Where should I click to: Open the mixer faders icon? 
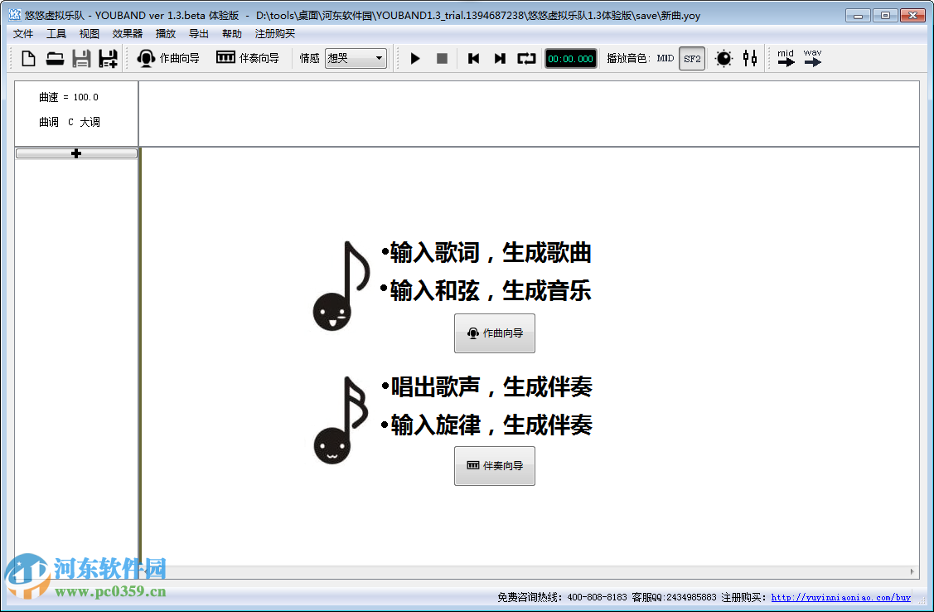tap(750, 58)
